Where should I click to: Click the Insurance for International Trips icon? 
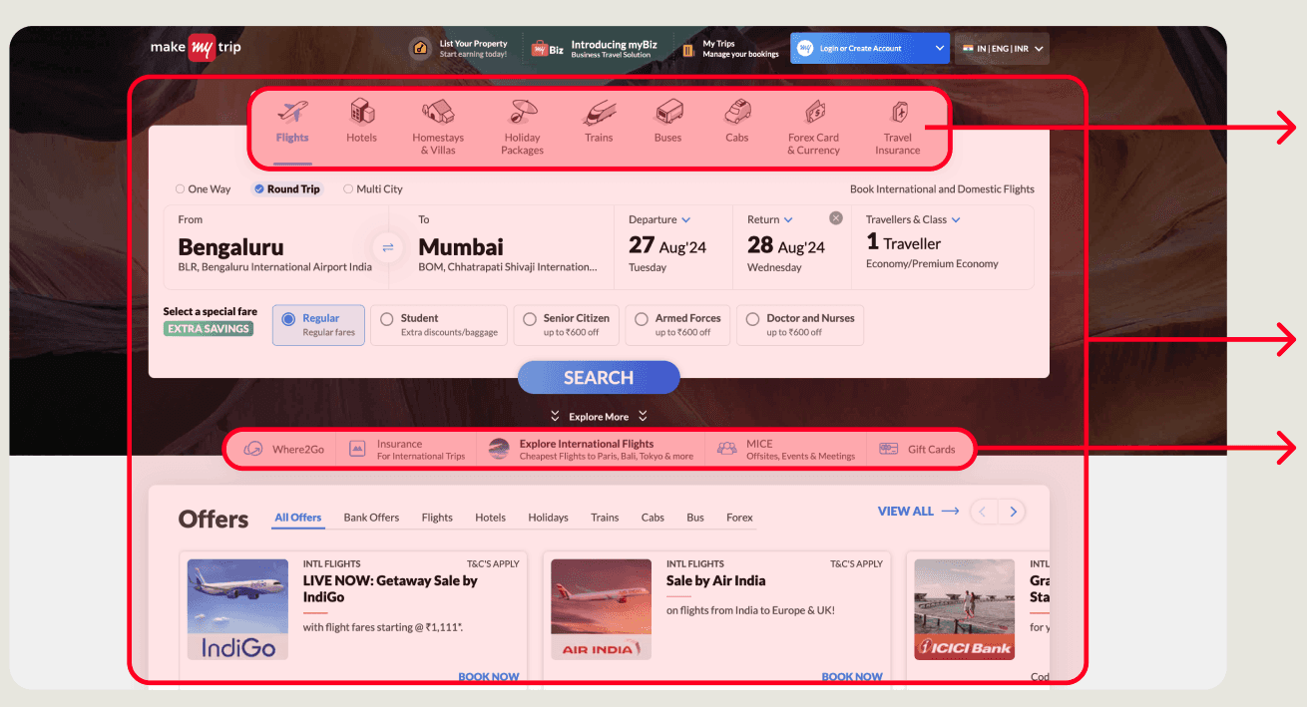[x=357, y=449]
